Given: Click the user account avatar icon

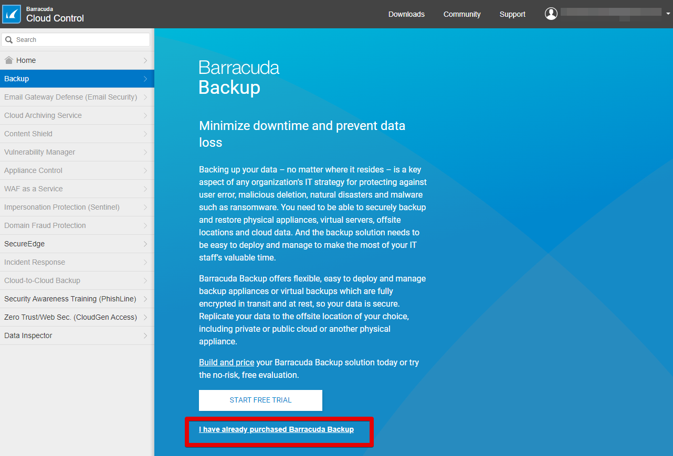Looking at the screenshot, I should coord(551,14).
